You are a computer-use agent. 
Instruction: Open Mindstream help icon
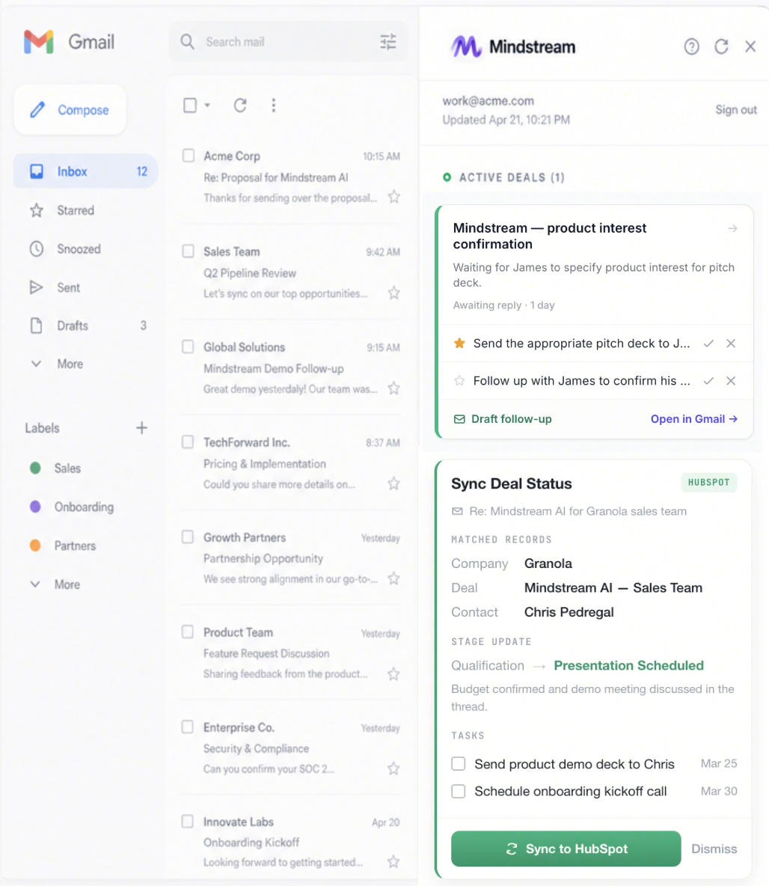tap(692, 46)
